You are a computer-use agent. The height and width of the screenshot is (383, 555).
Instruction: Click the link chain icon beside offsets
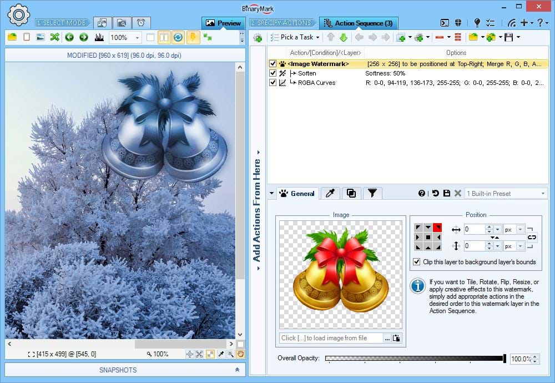pyautogui.click(x=532, y=237)
